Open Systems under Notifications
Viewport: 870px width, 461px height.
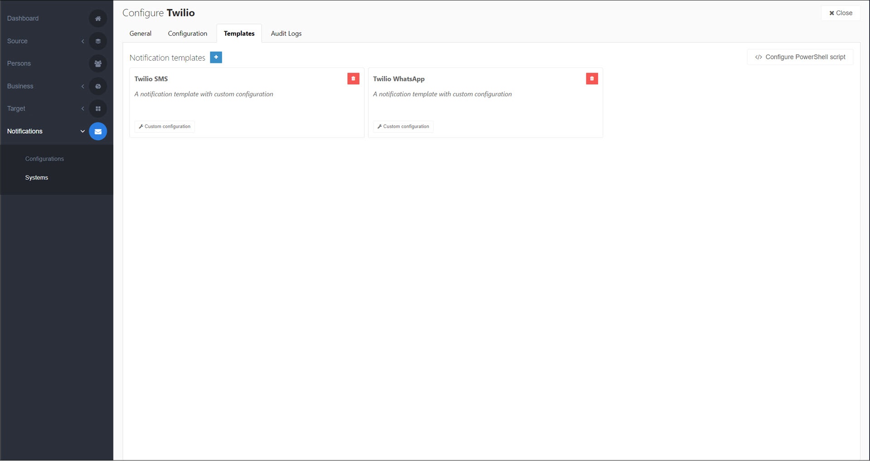click(x=37, y=178)
